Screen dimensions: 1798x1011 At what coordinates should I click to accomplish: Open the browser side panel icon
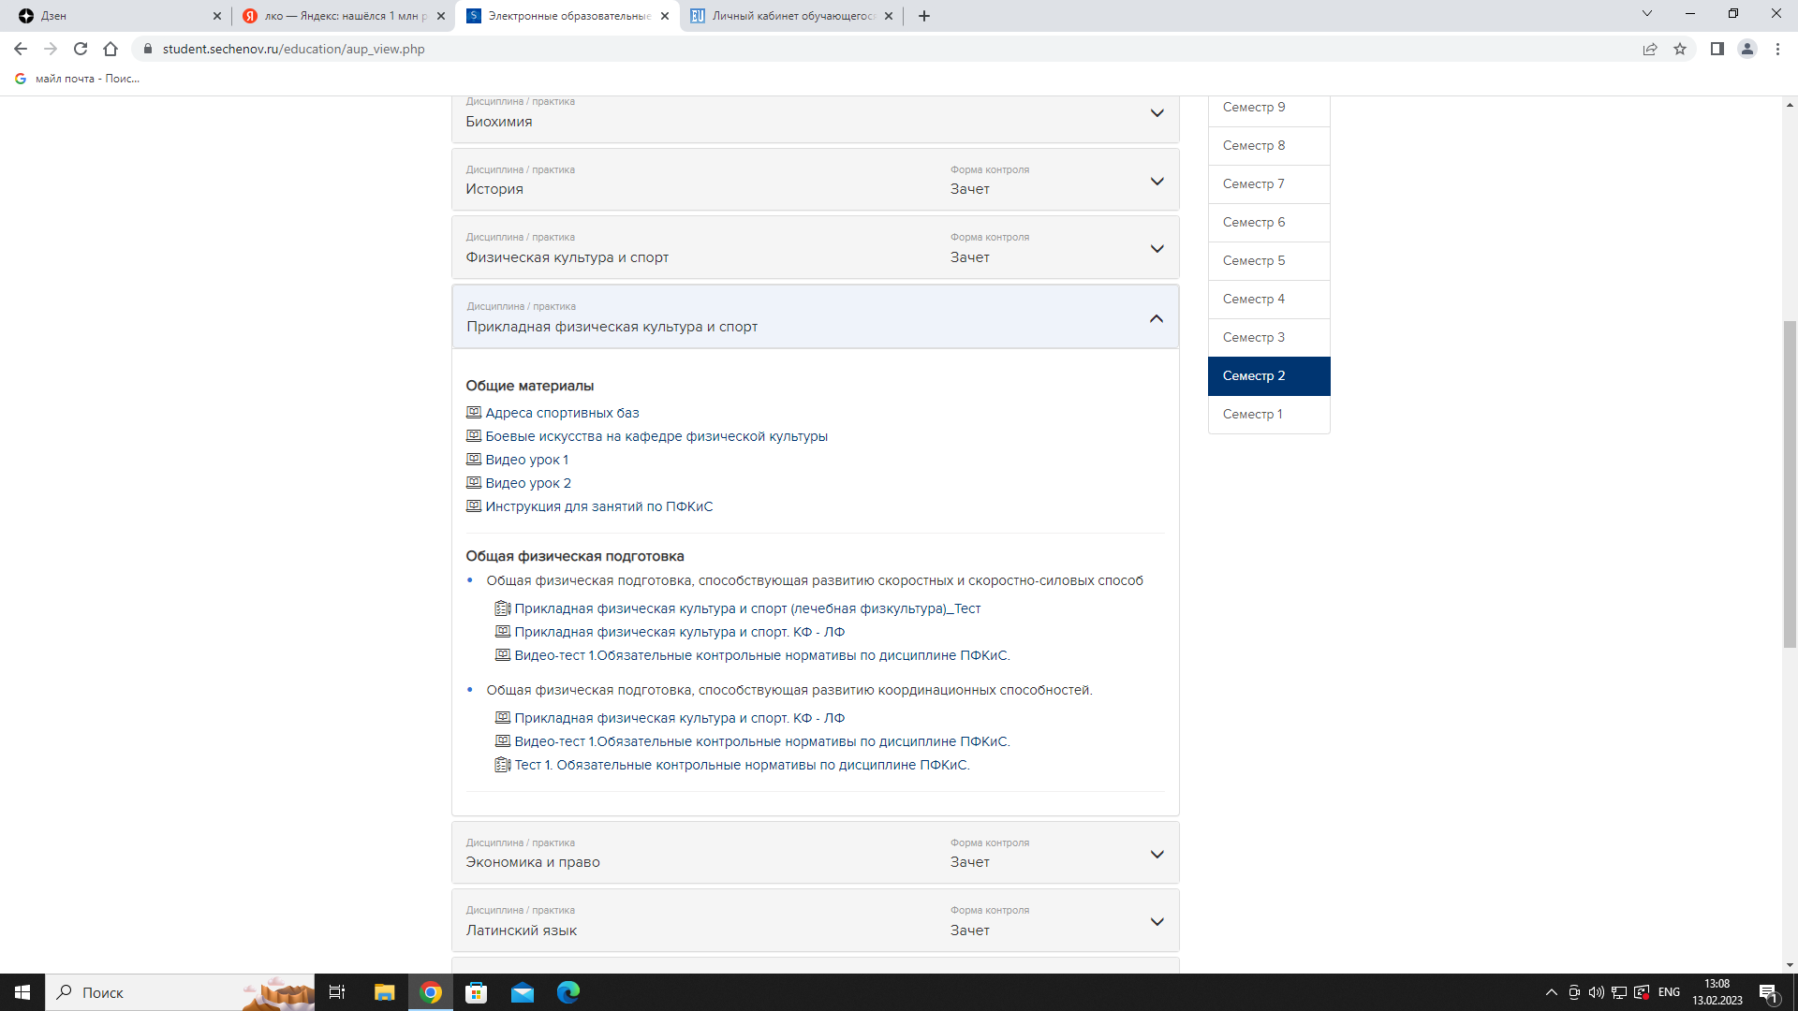pyautogui.click(x=1717, y=49)
